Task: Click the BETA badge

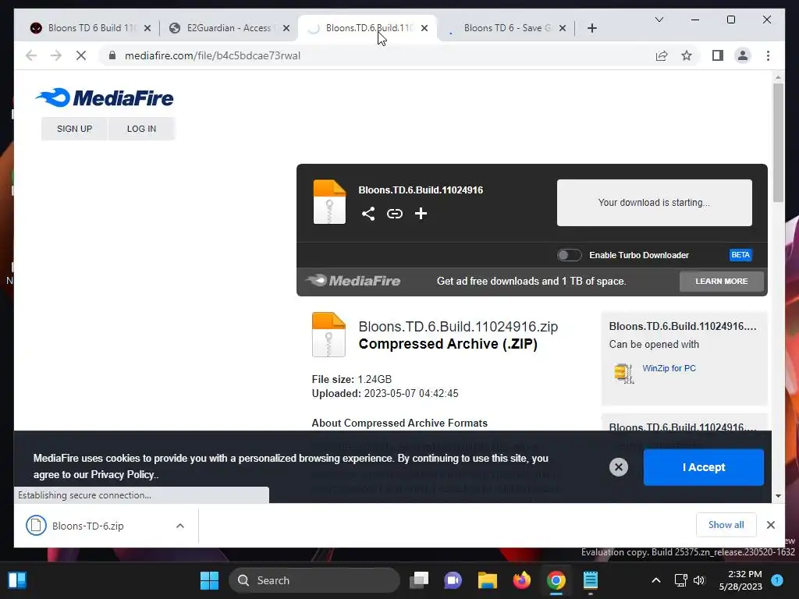Action: pyautogui.click(x=740, y=255)
